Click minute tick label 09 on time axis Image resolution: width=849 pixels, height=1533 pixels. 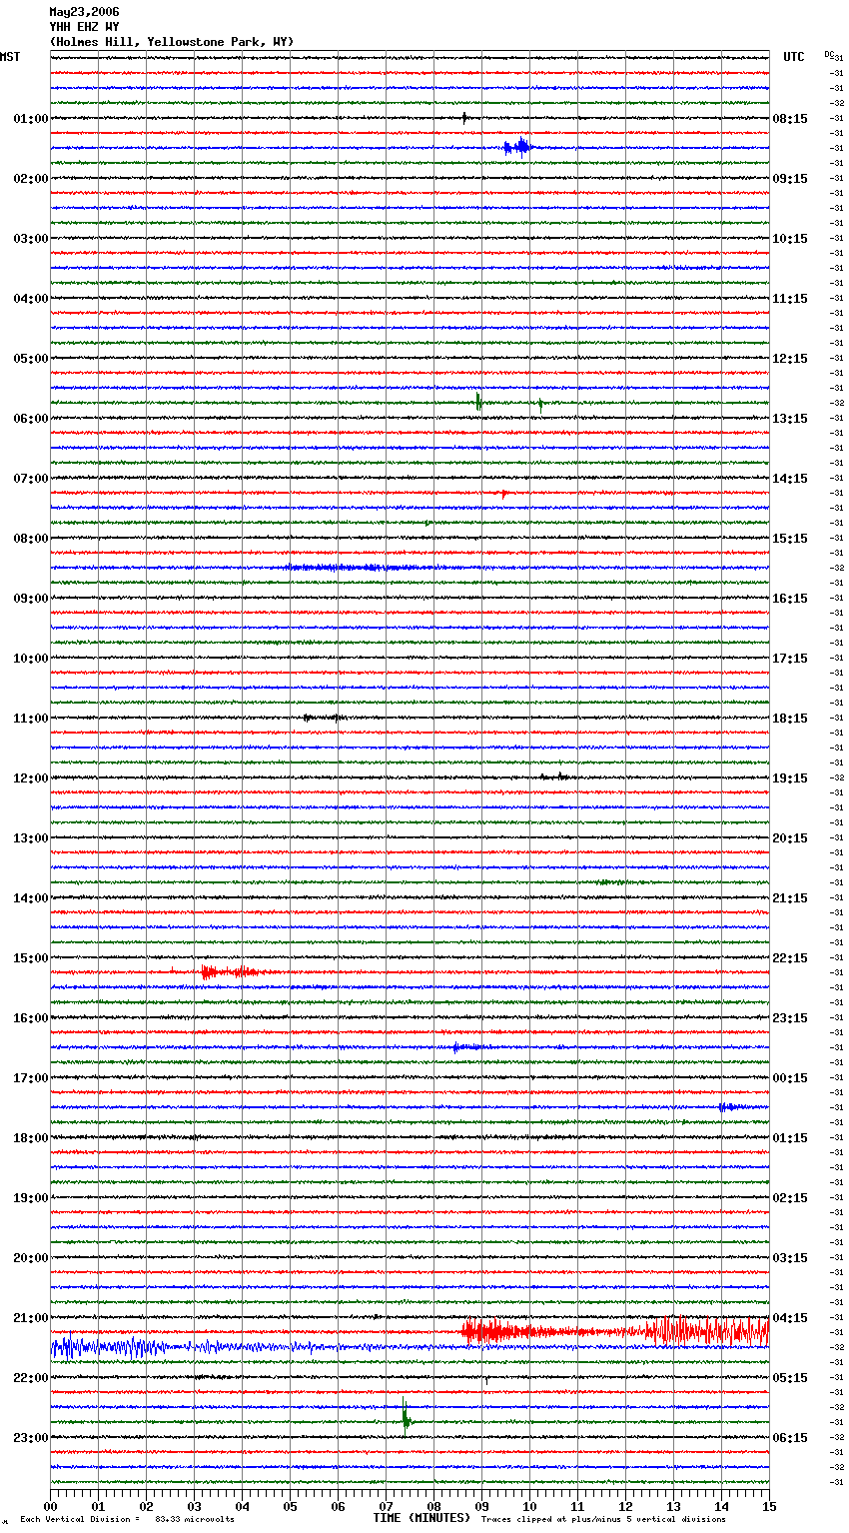click(x=481, y=1506)
